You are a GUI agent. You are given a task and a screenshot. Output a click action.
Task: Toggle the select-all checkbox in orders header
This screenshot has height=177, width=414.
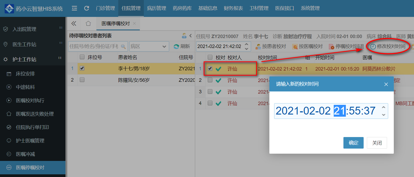[210, 57]
